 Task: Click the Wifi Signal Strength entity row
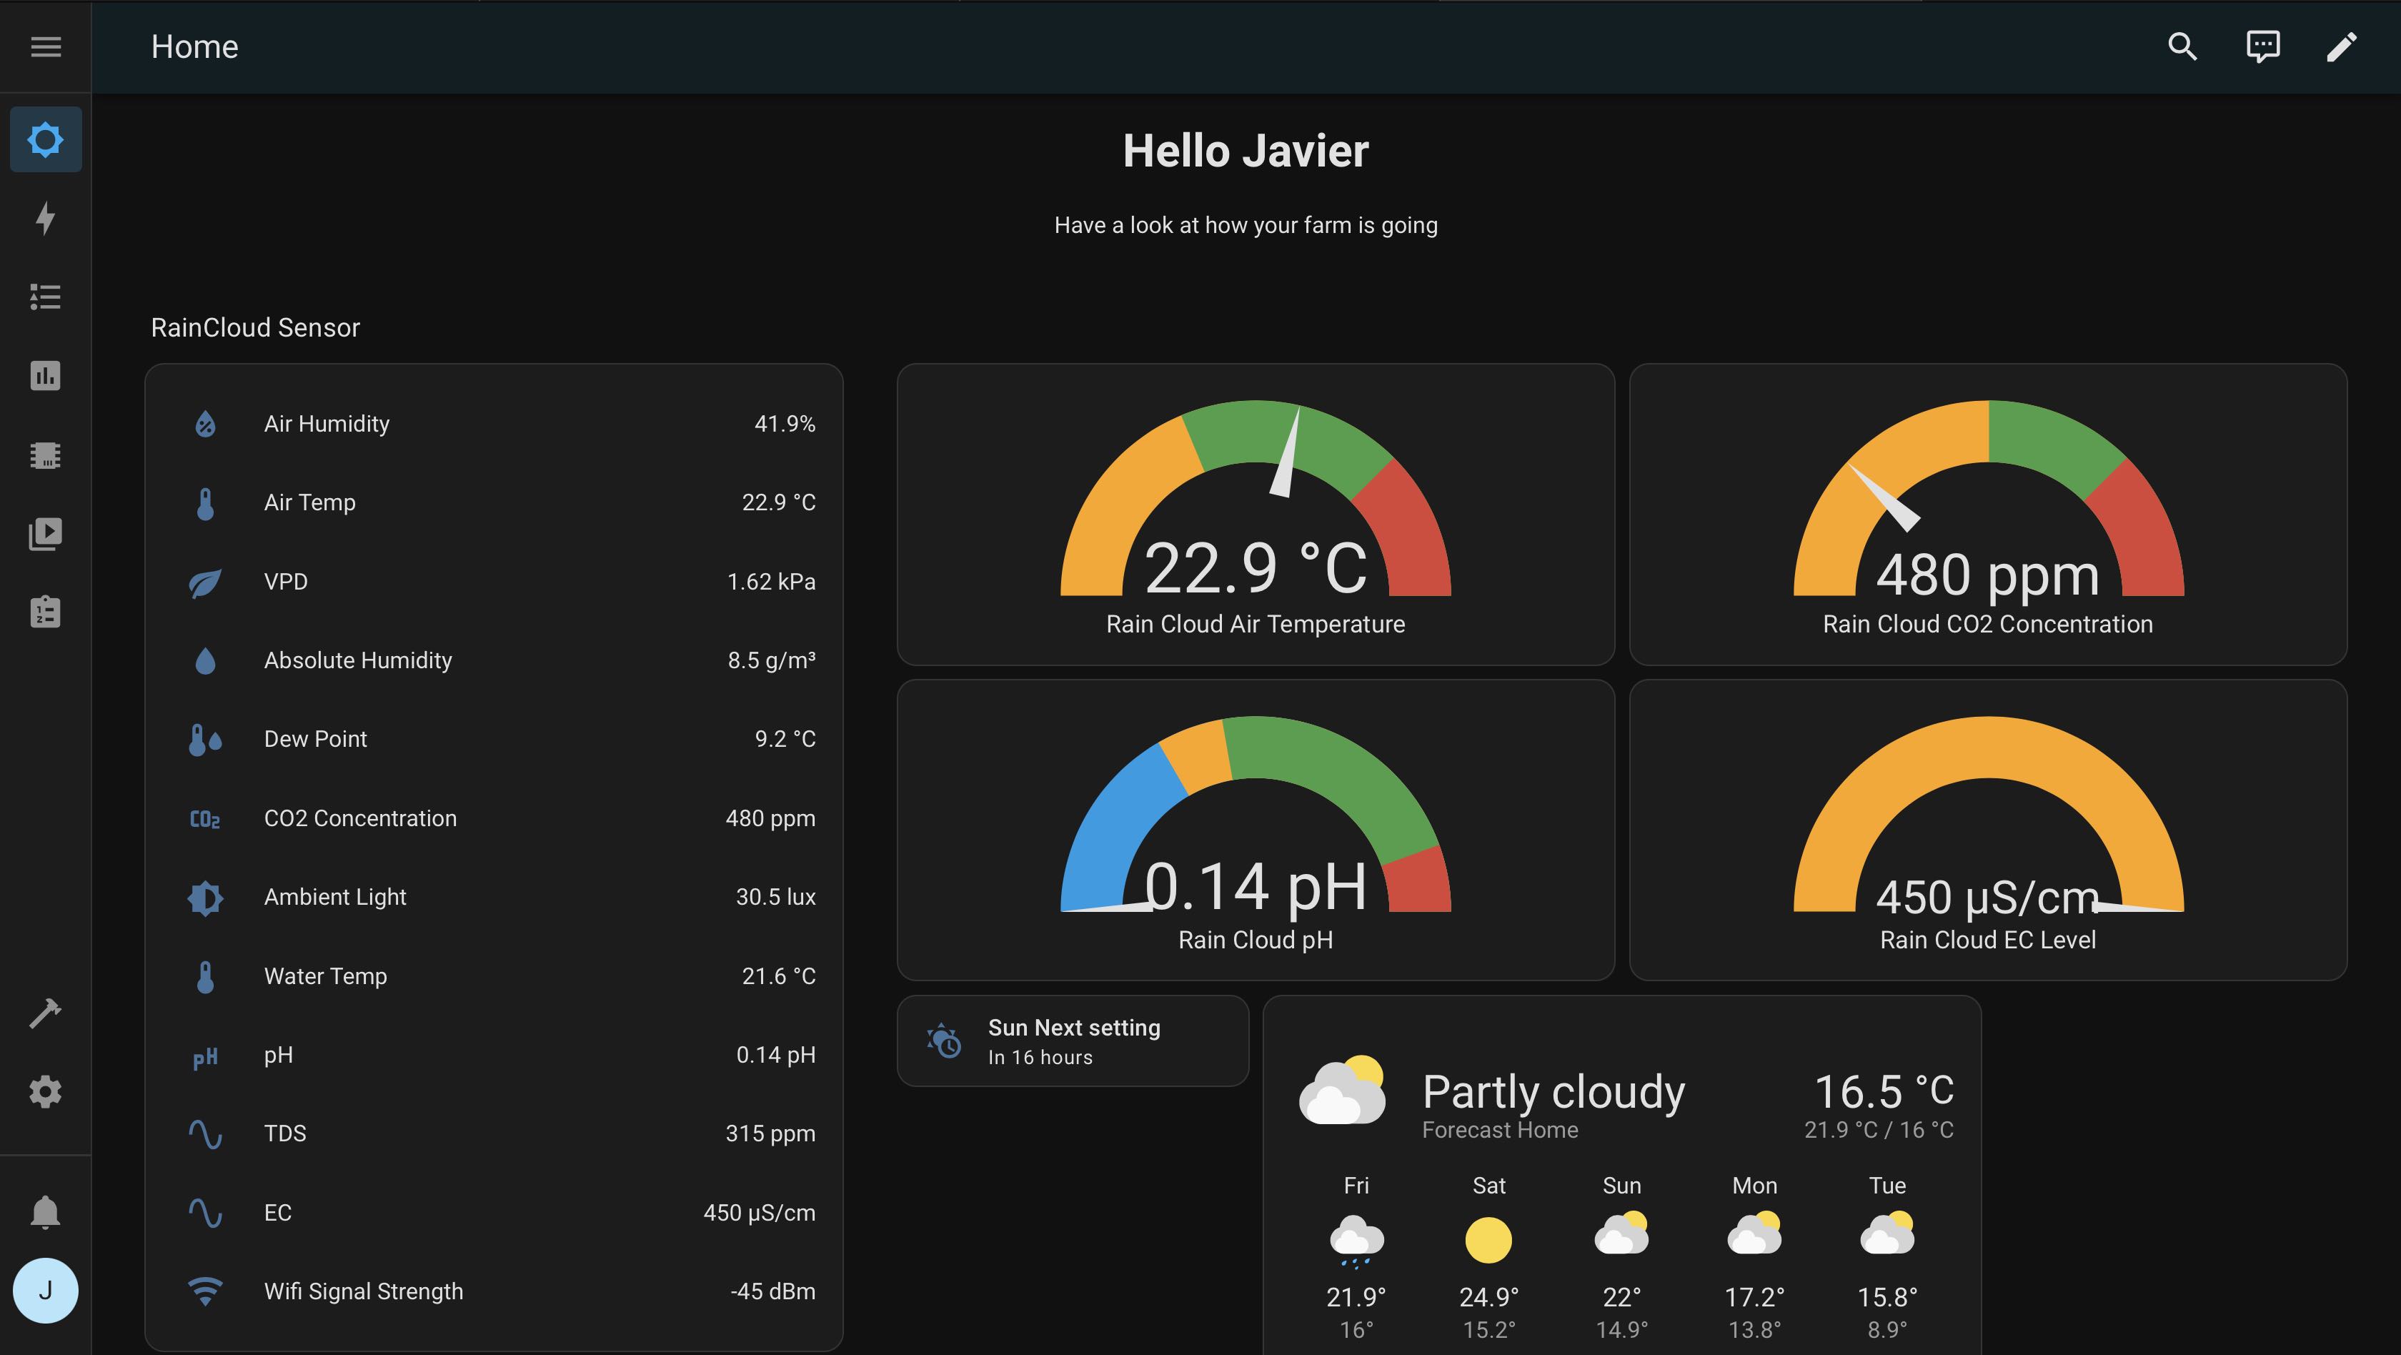493,1291
